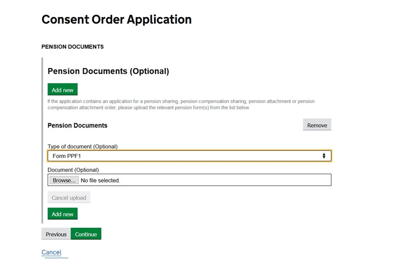Click the top Add new button above the hint text
399x266 pixels.
point(62,90)
